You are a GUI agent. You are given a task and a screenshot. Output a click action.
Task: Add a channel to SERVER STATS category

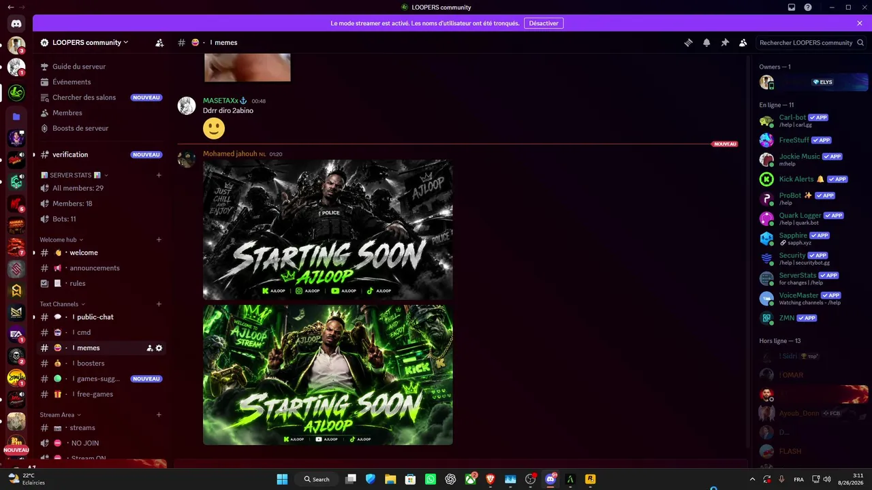click(x=159, y=175)
